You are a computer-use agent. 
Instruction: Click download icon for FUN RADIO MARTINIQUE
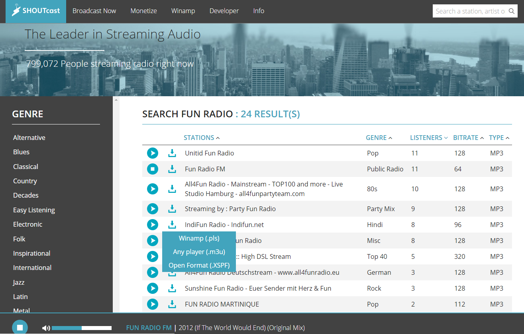pyautogui.click(x=172, y=304)
